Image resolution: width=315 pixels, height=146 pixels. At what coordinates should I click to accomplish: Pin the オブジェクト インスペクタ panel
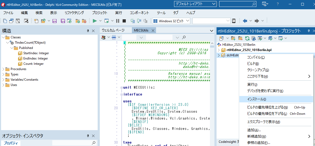pyautogui.click(x=88, y=136)
